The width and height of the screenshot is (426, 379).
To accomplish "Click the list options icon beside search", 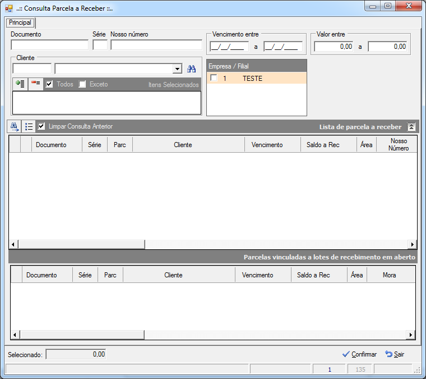I will (x=29, y=126).
